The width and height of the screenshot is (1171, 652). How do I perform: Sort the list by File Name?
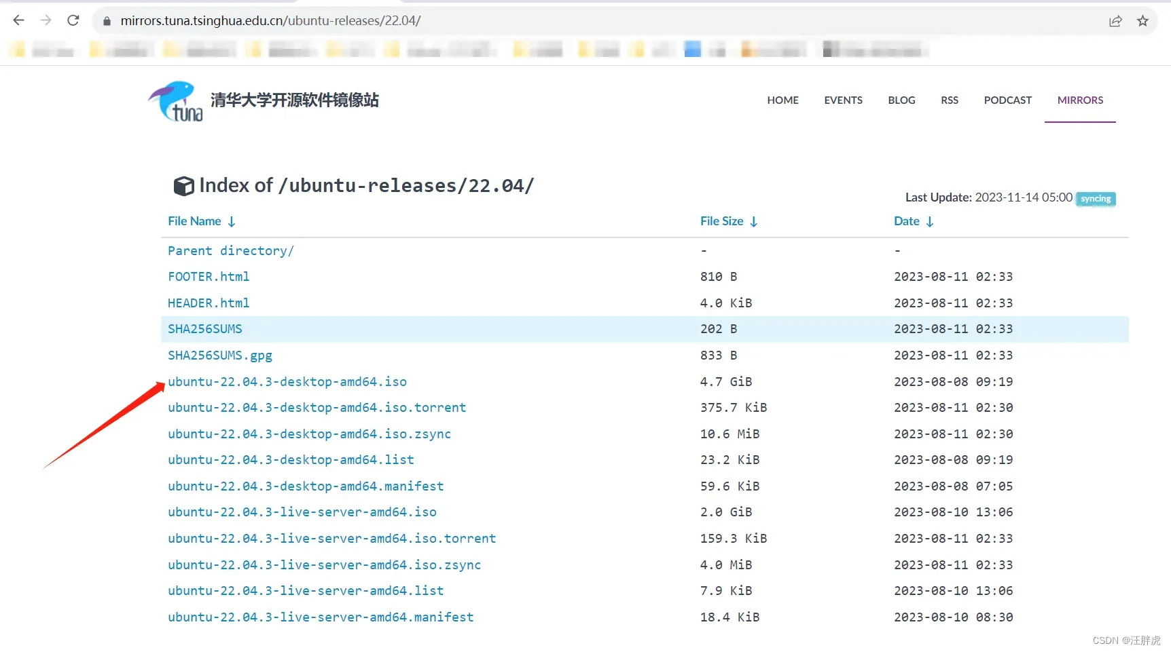[x=194, y=221]
